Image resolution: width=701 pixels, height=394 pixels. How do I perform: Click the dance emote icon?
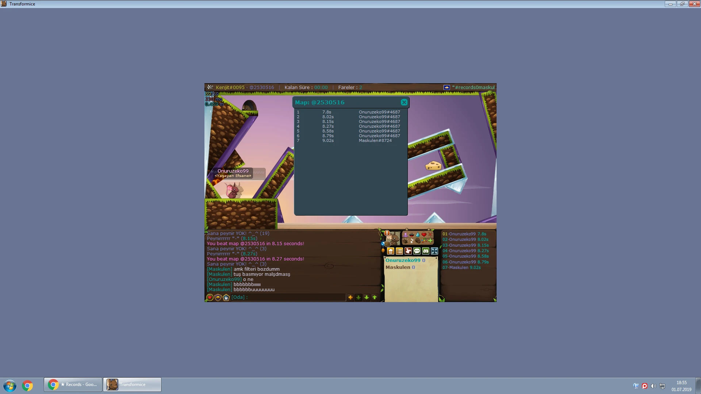(405, 235)
